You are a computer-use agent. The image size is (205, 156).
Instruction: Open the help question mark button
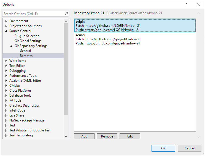[x=186, y=4]
